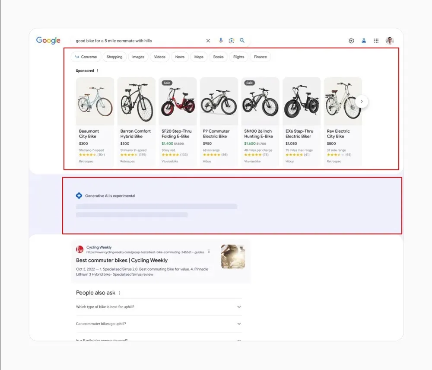The image size is (432, 370).
Task: Switch to Flights results
Action: 238,57
